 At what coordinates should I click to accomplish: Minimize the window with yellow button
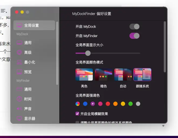click(22, 12)
